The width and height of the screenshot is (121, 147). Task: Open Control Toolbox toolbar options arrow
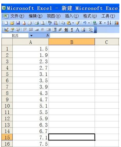(95, 30)
